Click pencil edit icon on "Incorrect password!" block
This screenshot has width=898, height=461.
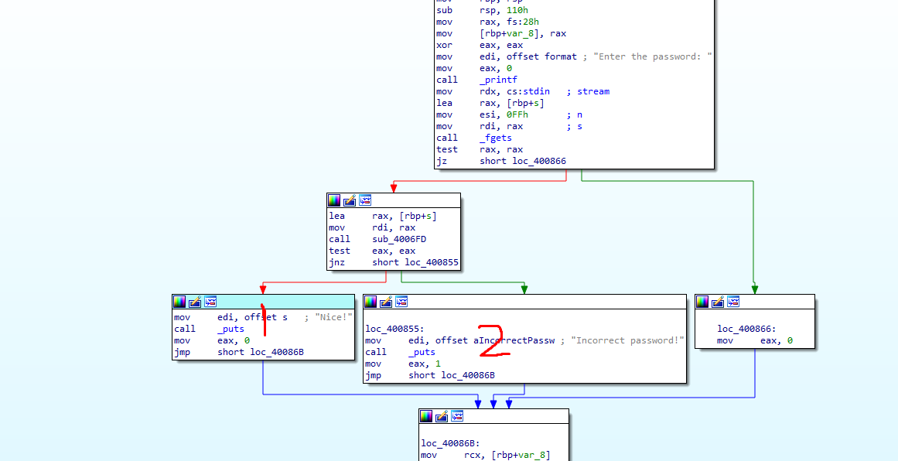coord(386,302)
